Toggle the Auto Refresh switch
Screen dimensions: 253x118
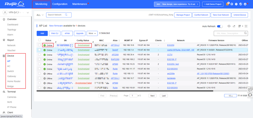tap(220, 26)
